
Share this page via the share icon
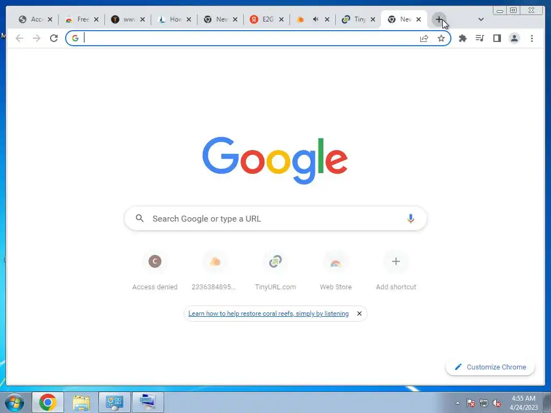point(424,39)
